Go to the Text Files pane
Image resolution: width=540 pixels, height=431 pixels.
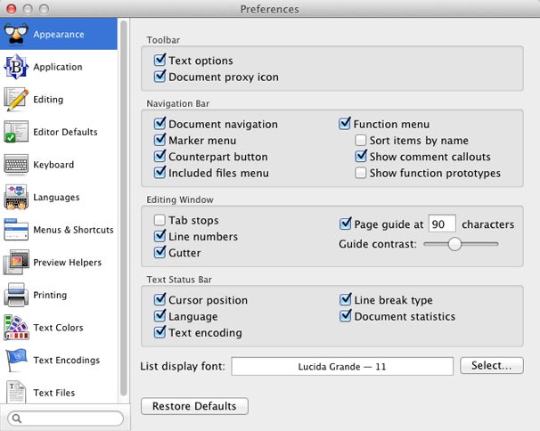point(59,393)
